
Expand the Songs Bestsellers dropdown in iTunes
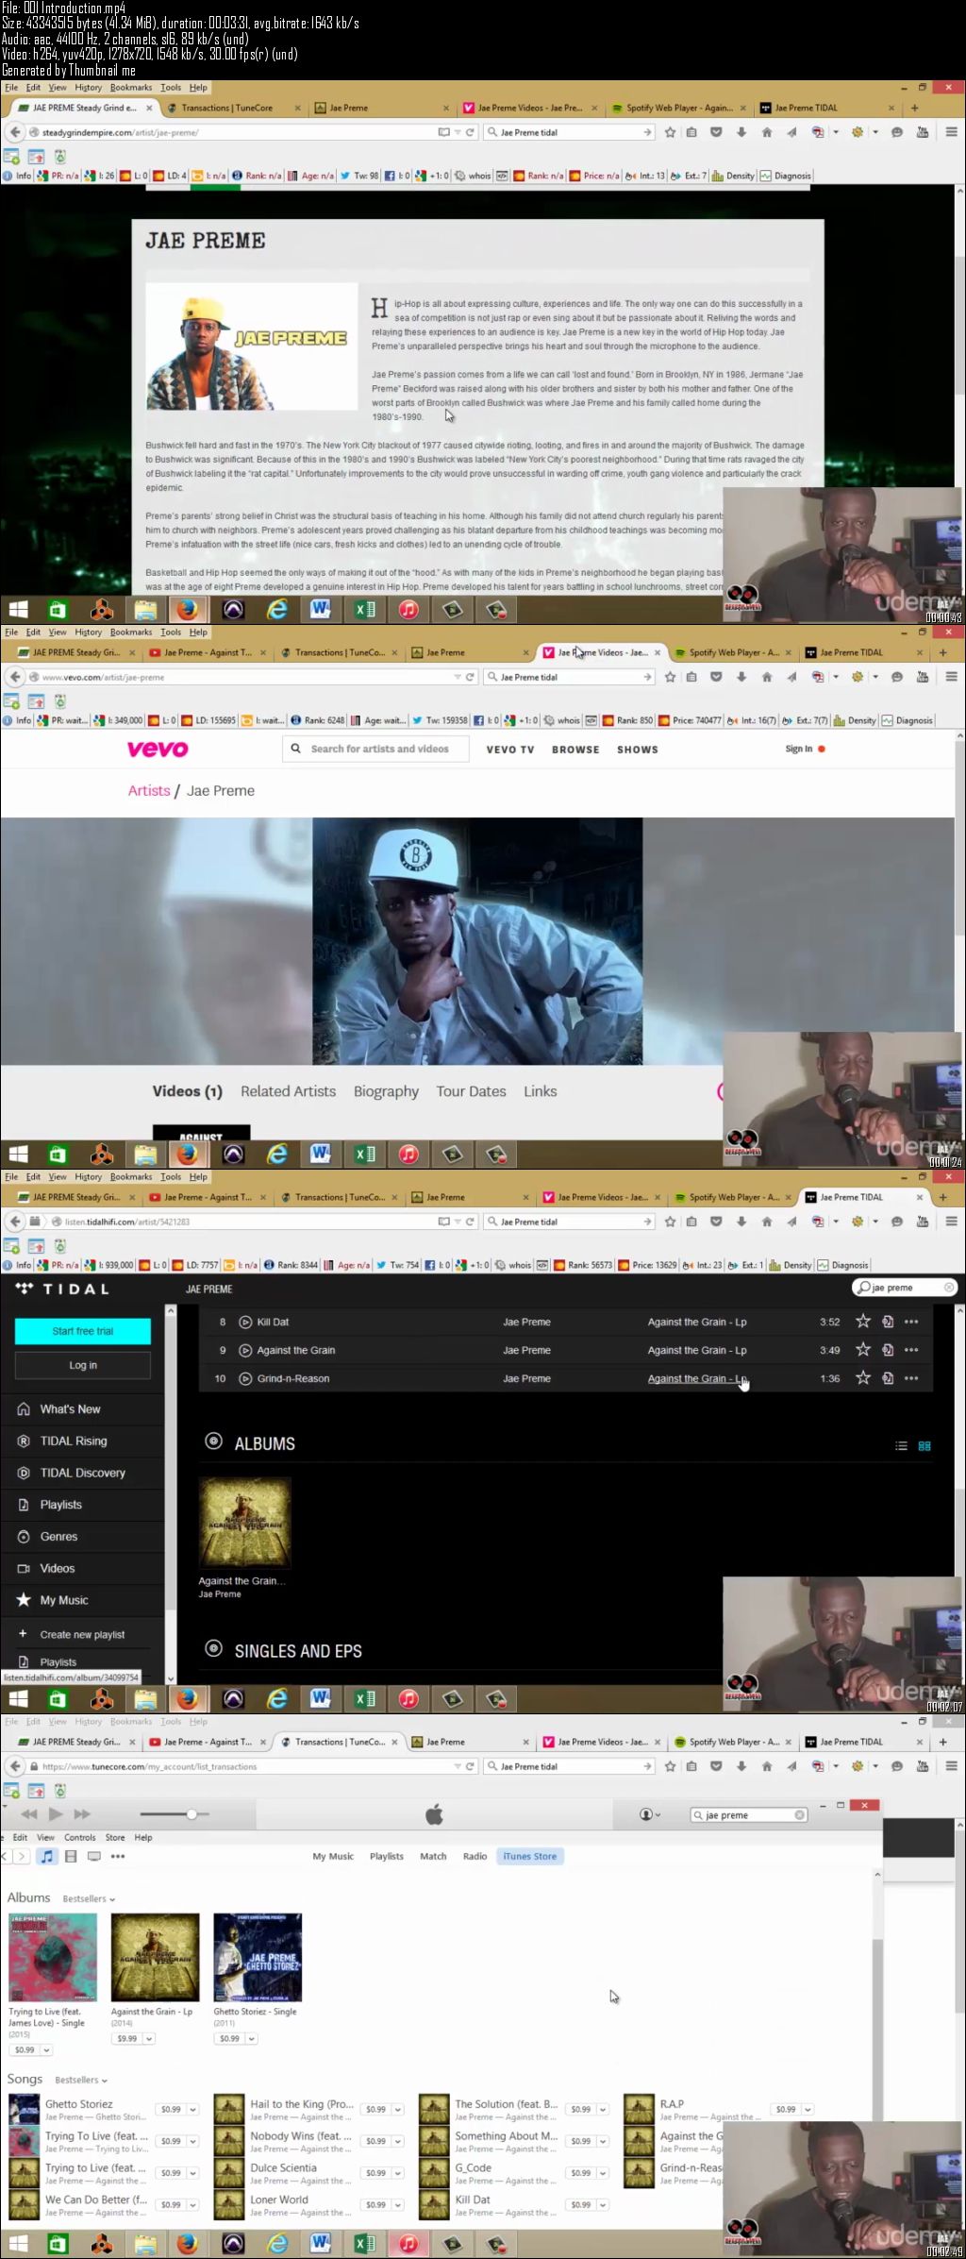point(81,2080)
